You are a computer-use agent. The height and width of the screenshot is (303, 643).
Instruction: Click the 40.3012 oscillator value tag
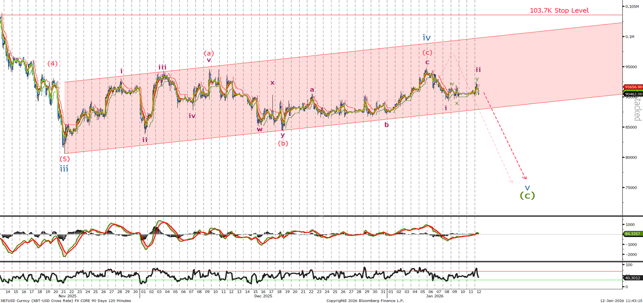coord(633,278)
